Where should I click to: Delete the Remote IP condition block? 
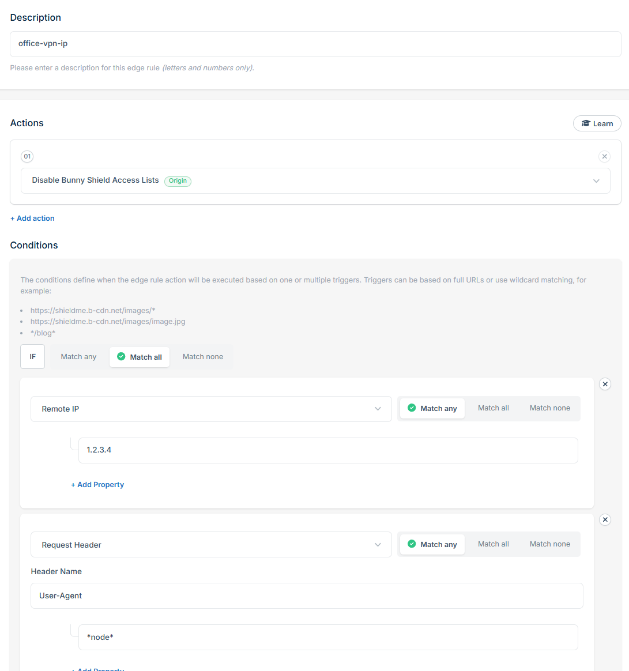[605, 384]
